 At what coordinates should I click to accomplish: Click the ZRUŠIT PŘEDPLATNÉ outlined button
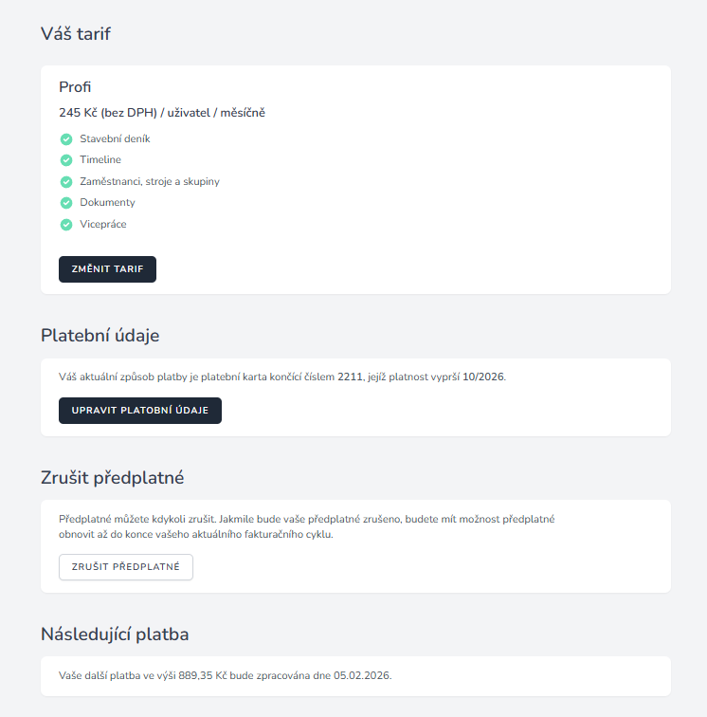pos(126,567)
